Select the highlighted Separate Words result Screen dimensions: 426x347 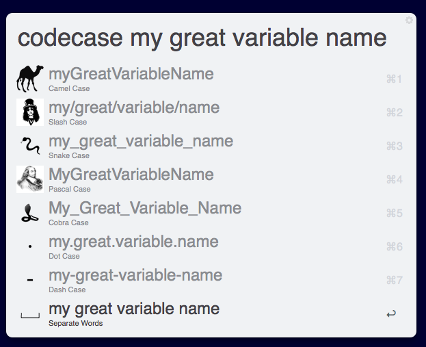134,309
